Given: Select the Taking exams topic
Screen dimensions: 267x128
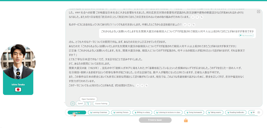Looking at the screenshot, I should (x=215, y=112).
